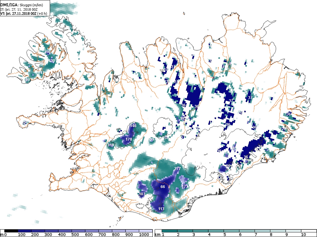The width and height of the screenshot is (317, 237).
Task: Click the 5–6 km teal legend swatch
Action: pyautogui.click(x=231, y=231)
